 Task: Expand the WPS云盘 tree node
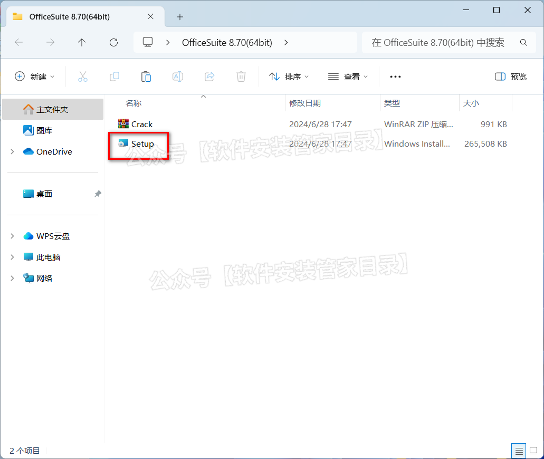point(12,236)
